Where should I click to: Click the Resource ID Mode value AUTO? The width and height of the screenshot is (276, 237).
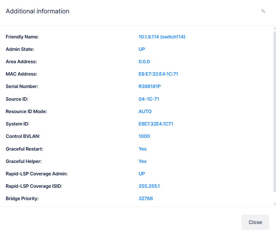pyautogui.click(x=145, y=112)
